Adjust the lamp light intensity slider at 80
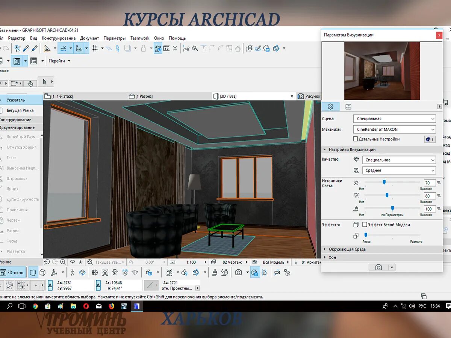The width and height of the screenshot is (451, 338). pos(387,195)
